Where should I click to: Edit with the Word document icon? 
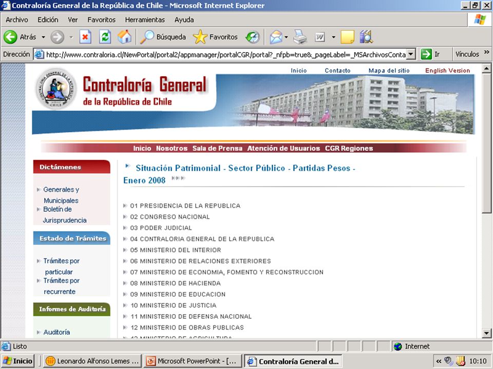click(320, 37)
